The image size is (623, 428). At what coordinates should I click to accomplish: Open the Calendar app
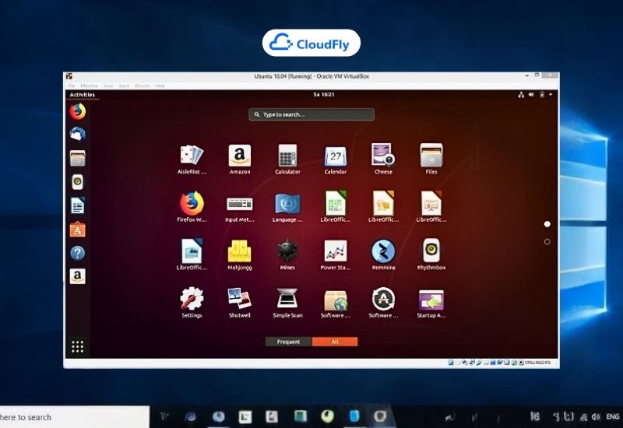tap(336, 159)
